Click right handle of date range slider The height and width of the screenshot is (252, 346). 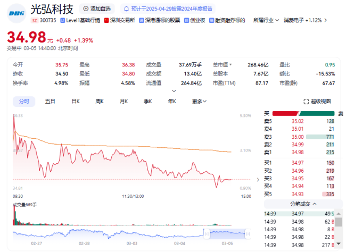(248, 234)
